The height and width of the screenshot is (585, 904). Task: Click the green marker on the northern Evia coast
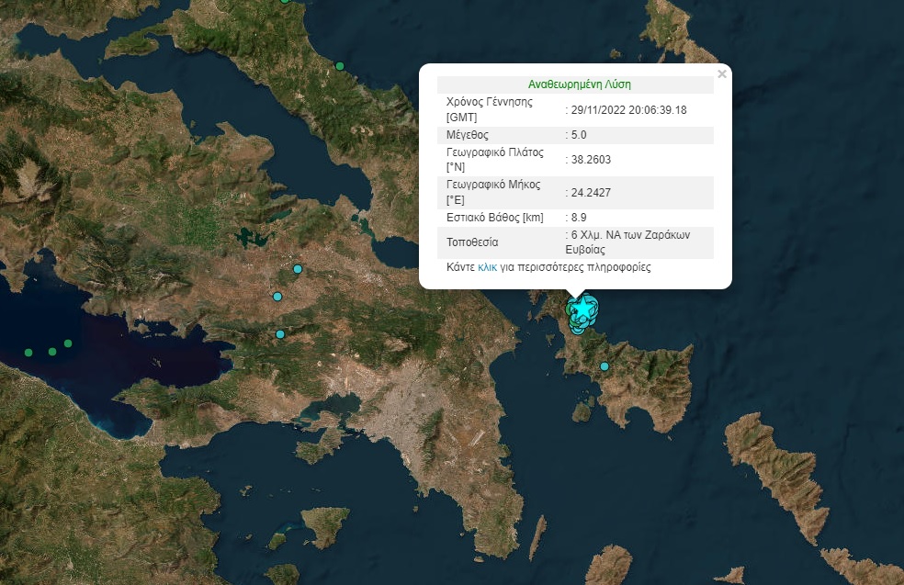click(x=340, y=66)
